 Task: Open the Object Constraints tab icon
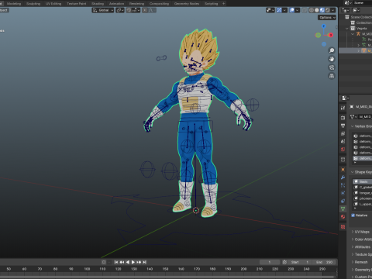(343, 201)
